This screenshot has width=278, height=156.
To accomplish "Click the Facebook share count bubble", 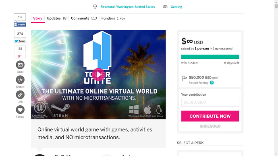I will pyautogui.click(x=20, y=17).
